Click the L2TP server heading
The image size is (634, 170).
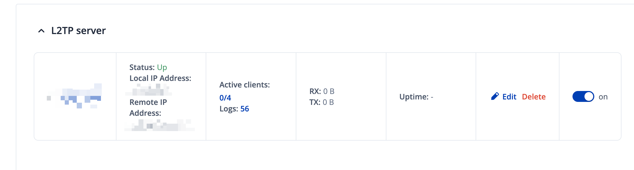[x=78, y=31]
